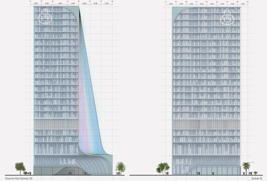Select grid bubble 3 above left elevation

53,1
